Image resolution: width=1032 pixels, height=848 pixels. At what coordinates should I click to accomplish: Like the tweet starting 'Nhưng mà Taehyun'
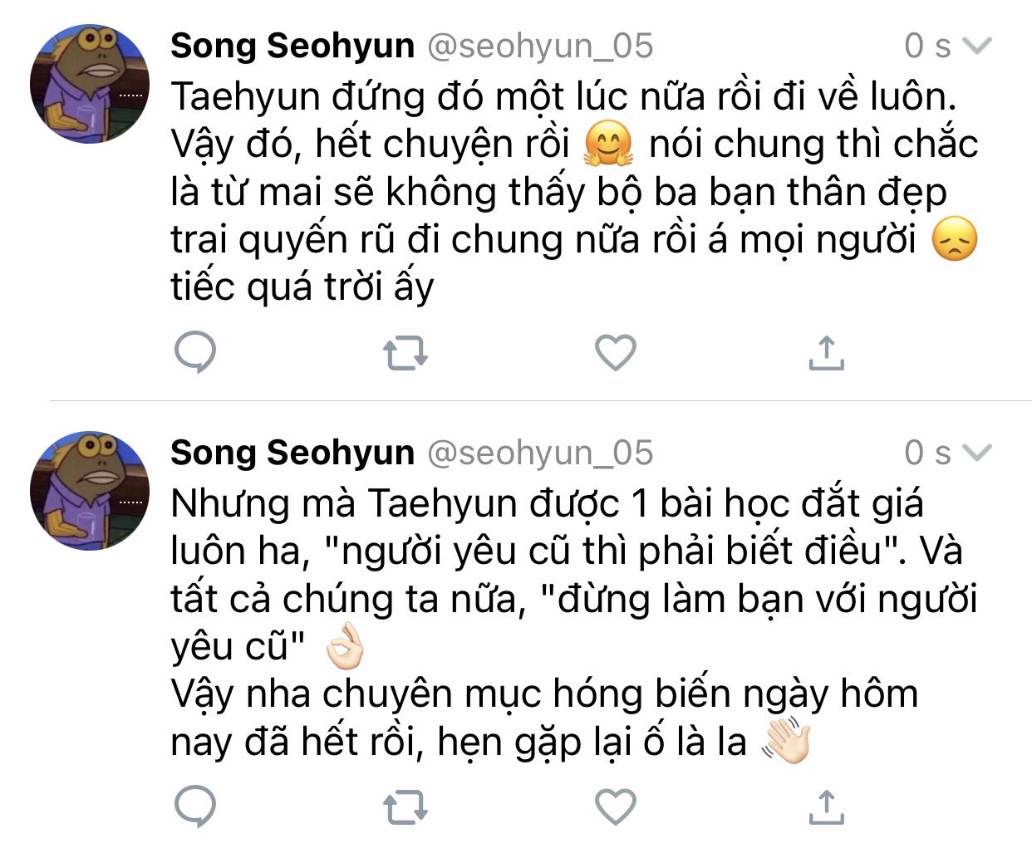616,806
